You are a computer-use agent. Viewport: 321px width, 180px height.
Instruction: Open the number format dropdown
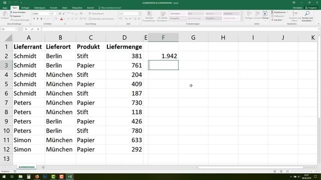click(x=139, y=13)
